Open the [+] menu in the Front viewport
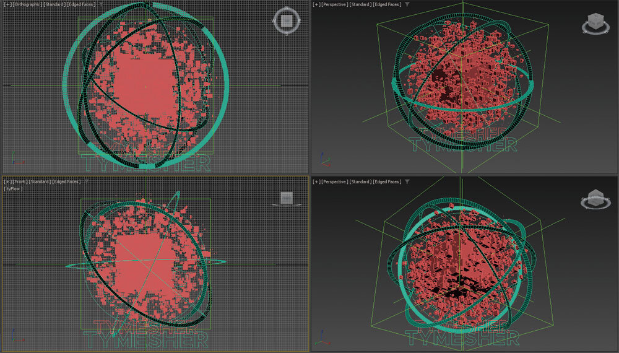 [7, 181]
